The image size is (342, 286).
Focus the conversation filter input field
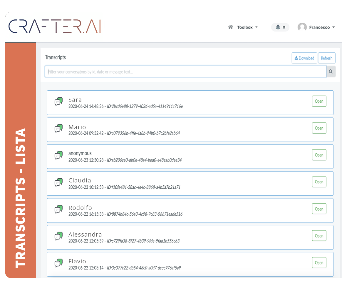[x=186, y=72]
